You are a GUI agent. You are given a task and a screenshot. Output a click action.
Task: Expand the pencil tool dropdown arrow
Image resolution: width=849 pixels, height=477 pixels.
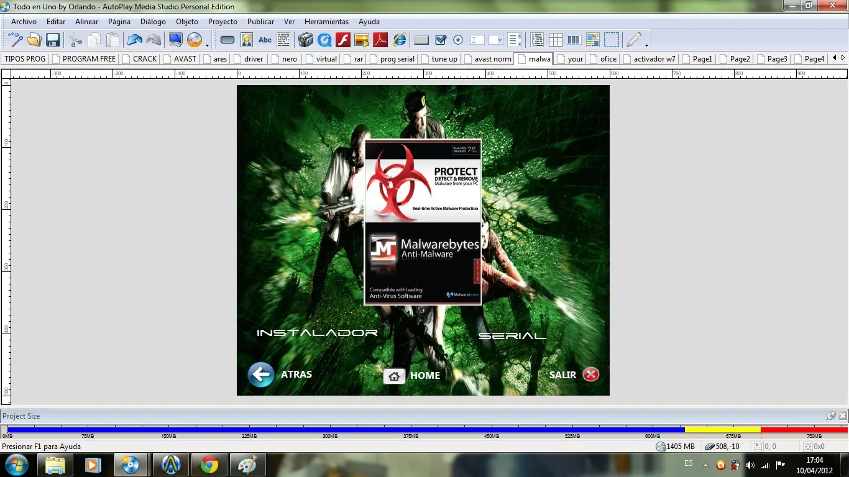(646, 45)
